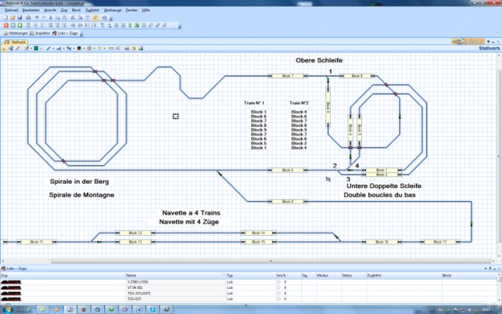Open the Loks + Züge window
Viewport: 502px width, 314px height.
[x=65, y=33]
